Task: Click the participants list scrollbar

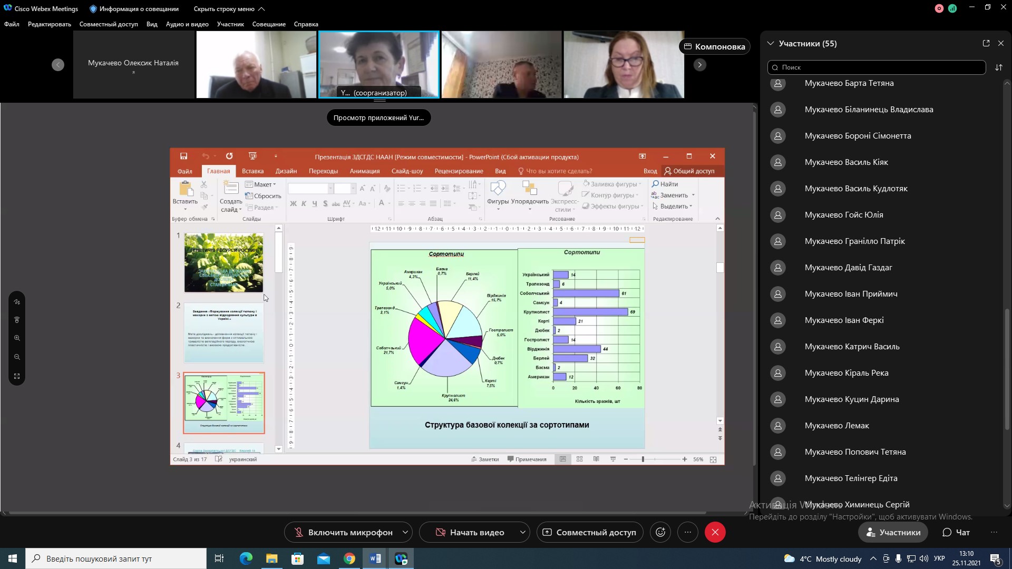Action: pos(1007,369)
